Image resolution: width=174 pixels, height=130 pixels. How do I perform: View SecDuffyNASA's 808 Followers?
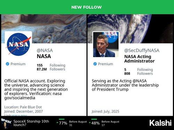pos(139,74)
